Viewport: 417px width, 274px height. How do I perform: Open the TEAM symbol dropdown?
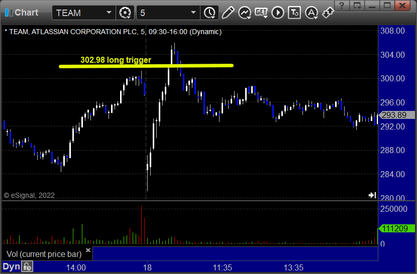coord(109,13)
